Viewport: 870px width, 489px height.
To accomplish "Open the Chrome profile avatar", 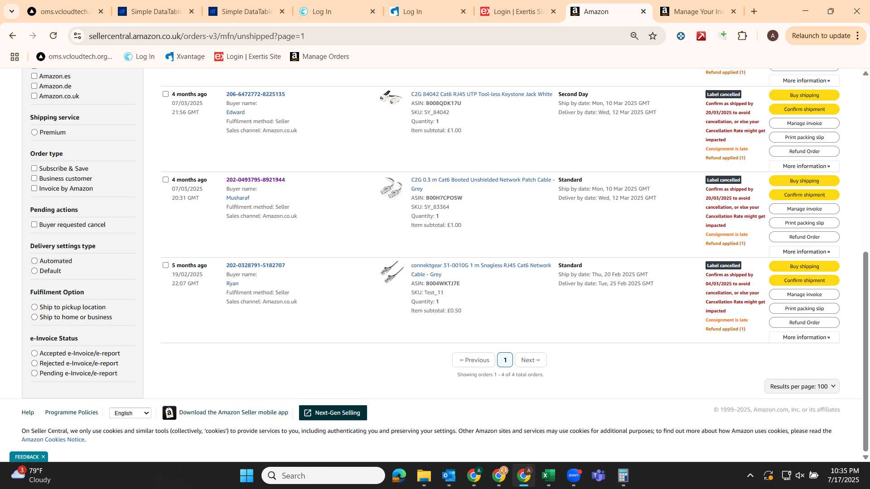I will (773, 36).
